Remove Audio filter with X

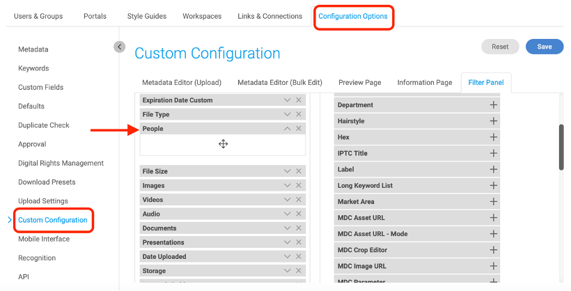coord(299,214)
